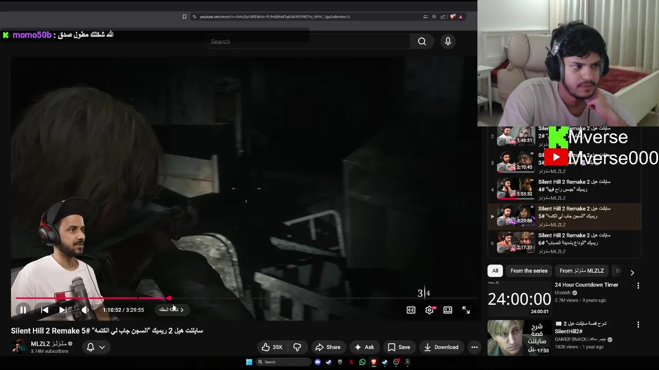This screenshot has width=659, height=370.
Task: Pause the YouTube video
Action: [x=23, y=310]
